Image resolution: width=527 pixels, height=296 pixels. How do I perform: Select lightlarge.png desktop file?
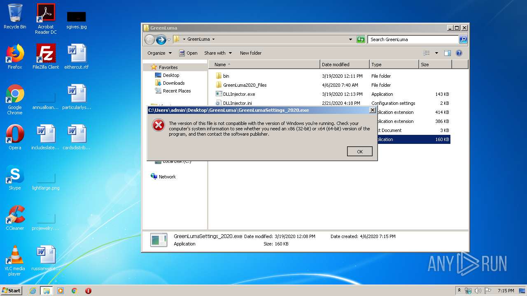[x=46, y=181]
